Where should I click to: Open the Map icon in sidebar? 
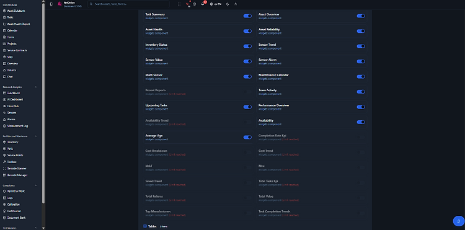pos(4,57)
